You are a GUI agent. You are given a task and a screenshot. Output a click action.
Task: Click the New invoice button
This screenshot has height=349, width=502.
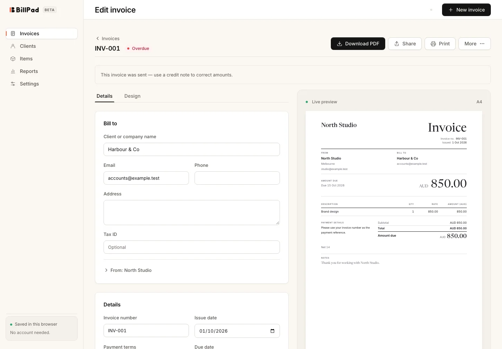(466, 10)
